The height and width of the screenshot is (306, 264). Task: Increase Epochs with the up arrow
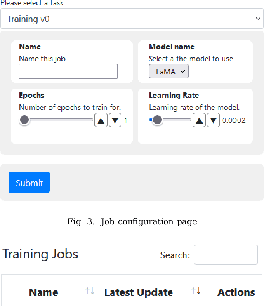(101, 120)
